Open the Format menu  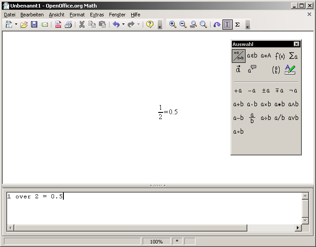(x=77, y=15)
